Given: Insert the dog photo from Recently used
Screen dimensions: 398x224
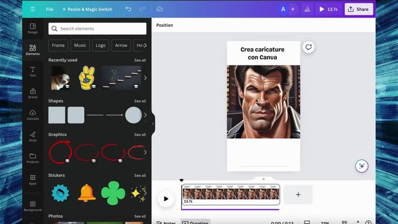Looking at the screenshot, I should pos(60,78).
